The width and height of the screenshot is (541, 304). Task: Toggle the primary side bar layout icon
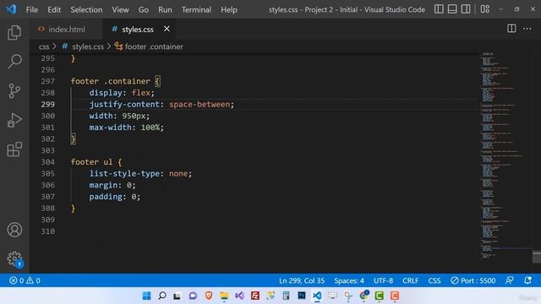point(439,9)
